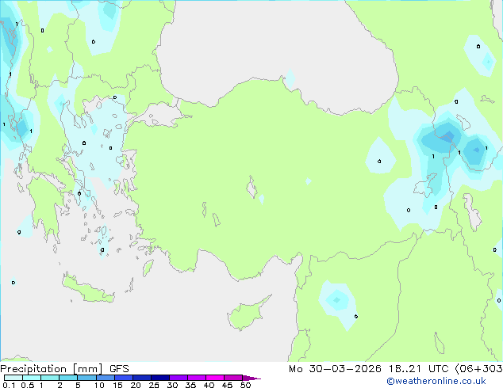The height and width of the screenshot is (388, 503).
Task: Click the legend label '0.5'
Action: 27,385
